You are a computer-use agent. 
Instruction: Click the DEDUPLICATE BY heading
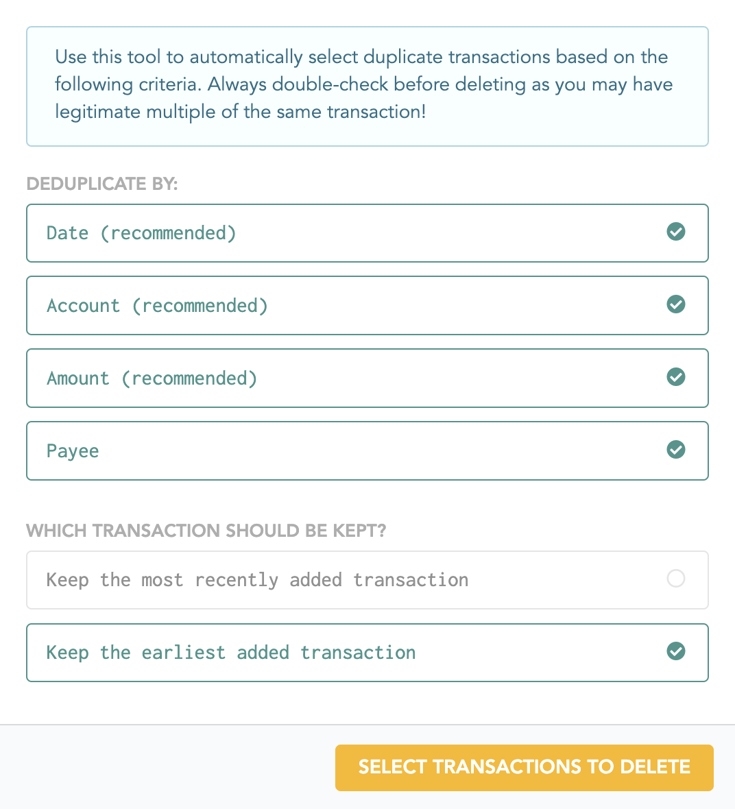[x=102, y=184]
